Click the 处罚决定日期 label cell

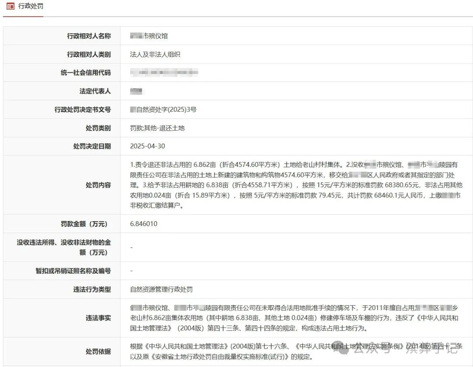pos(92,146)
